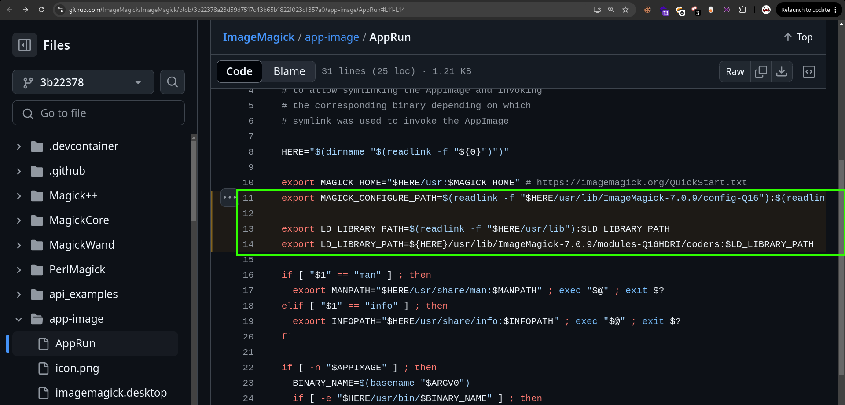This screenshot has height=405, width=845.
Task: Switch to the Blame tab
Action: [289, 71]
